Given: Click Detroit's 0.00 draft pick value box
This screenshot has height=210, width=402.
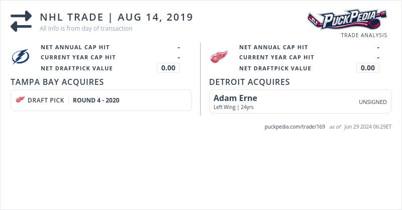Looking at the screenshot, I should 368,68.
